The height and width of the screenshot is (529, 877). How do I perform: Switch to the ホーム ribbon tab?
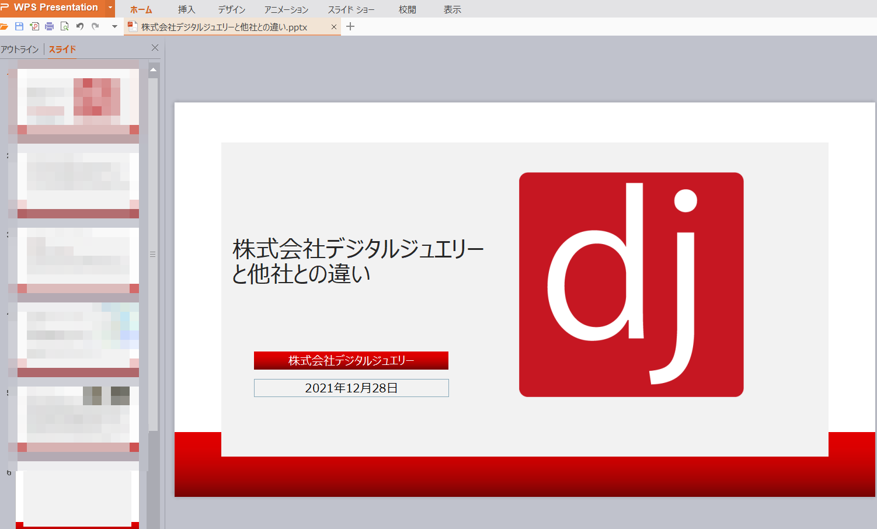coord(141,10)
